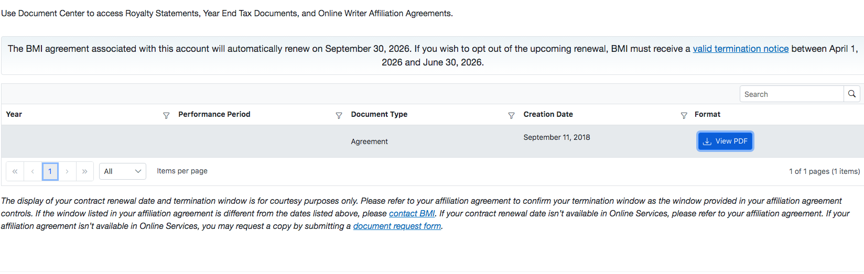Screen dimensions: 864x274
Task: Go to the first page of results
Action: coord(15,171)
